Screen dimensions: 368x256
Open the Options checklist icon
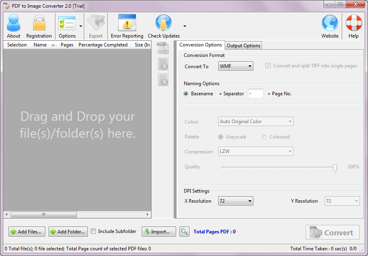[67, 23]
